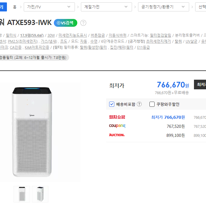Open help question mark beside VS검색

point(83,23)
